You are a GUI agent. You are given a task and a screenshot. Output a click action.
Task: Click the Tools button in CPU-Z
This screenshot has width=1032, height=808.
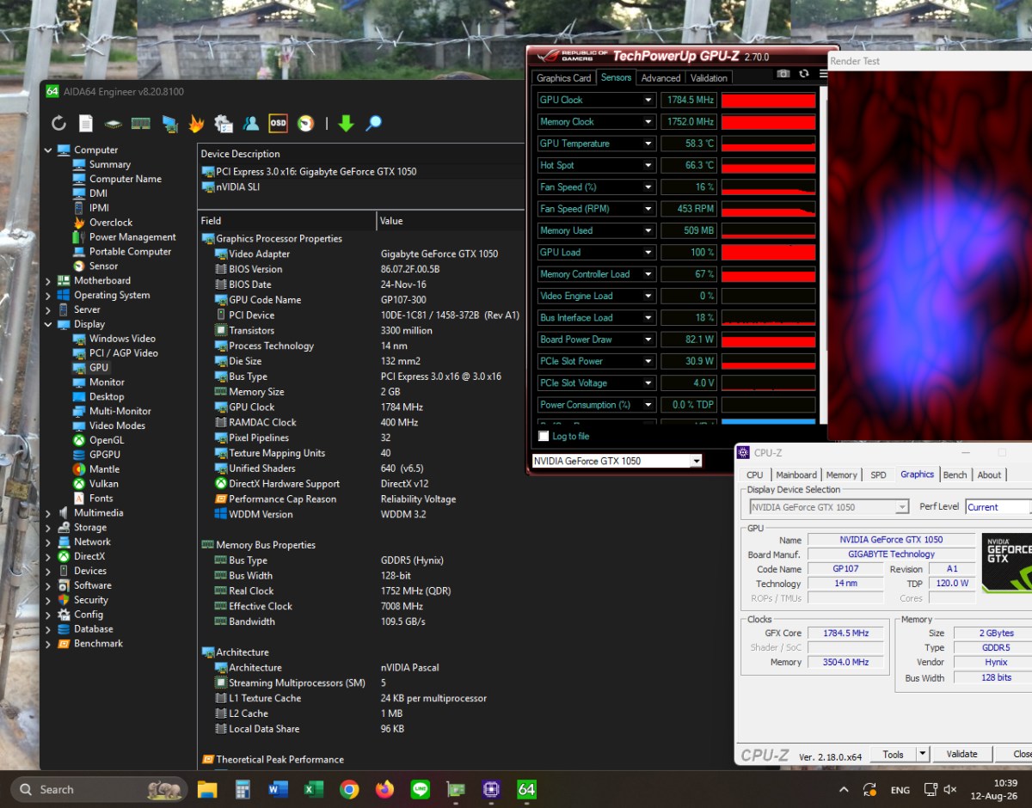point(893,754)
